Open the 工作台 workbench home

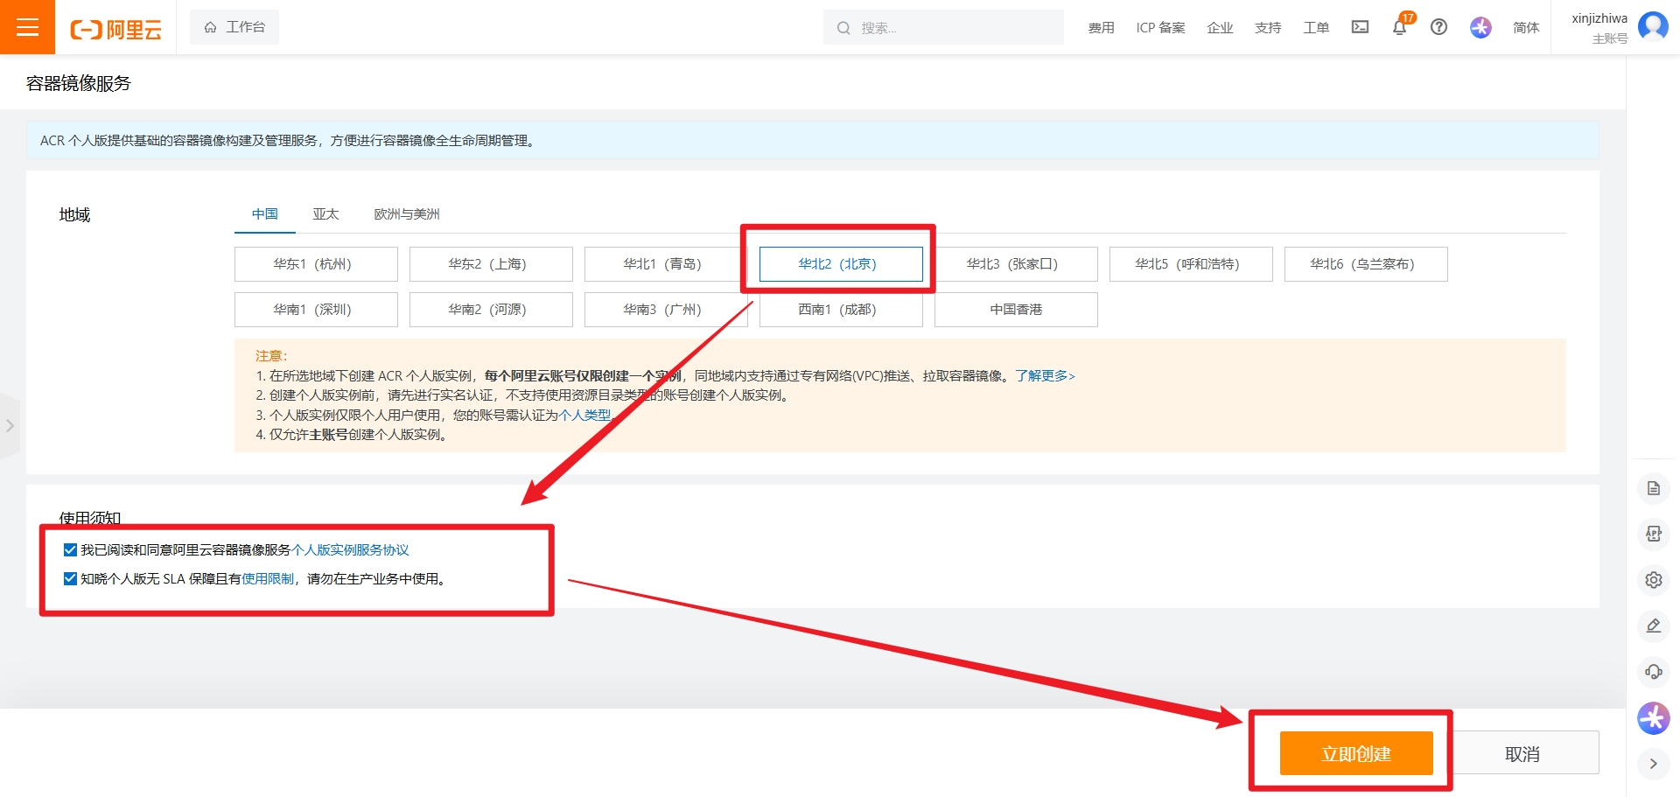(234, 27)
